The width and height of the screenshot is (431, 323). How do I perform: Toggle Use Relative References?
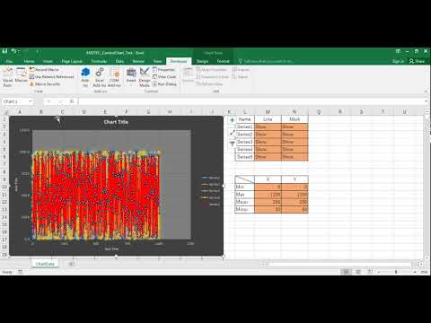[x=51, y=77]
